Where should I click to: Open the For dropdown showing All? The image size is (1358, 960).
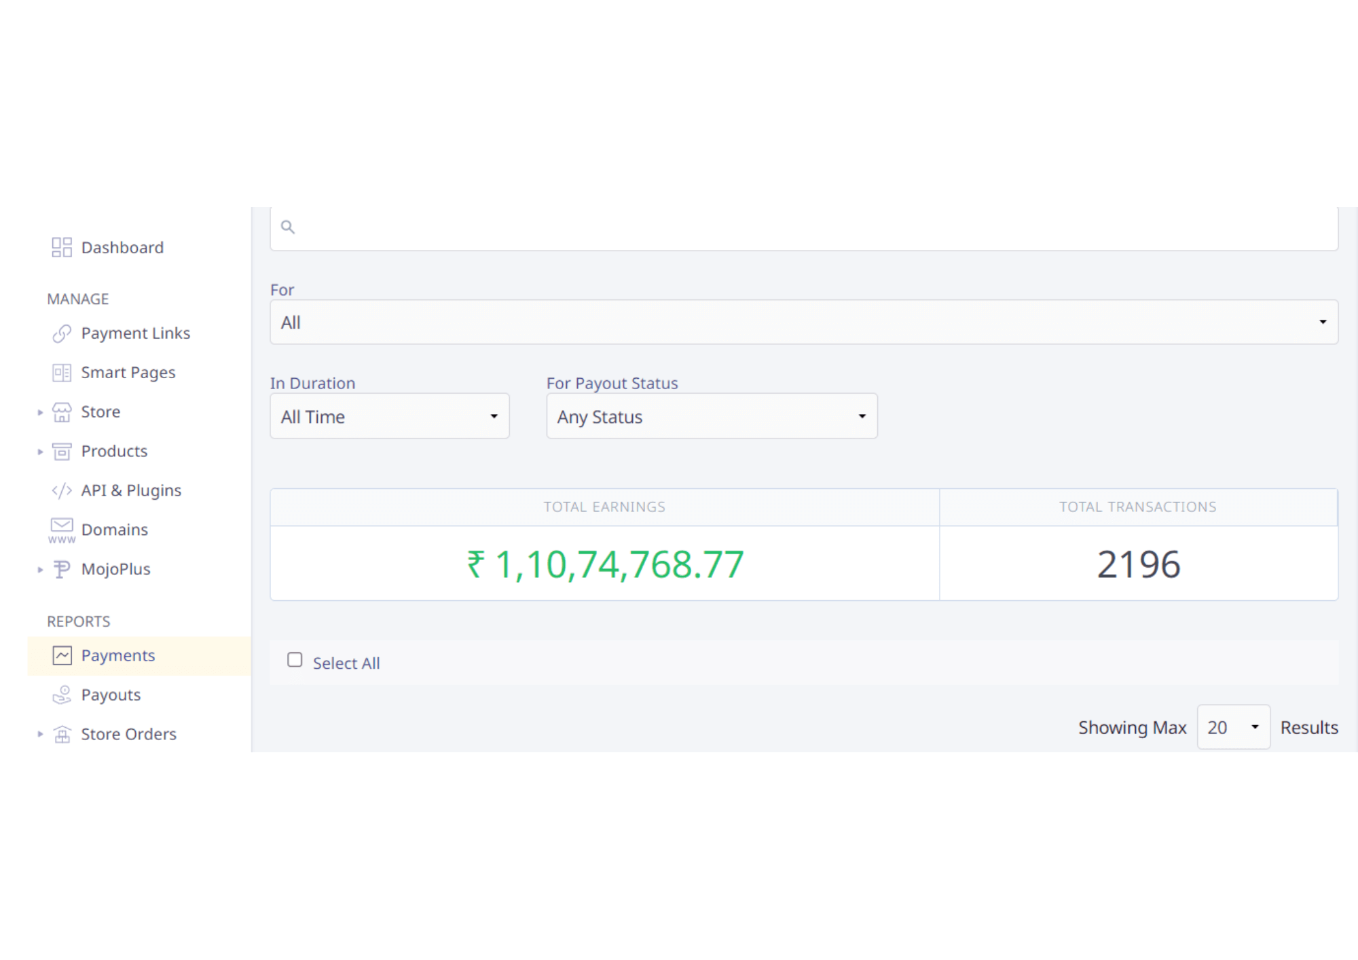804,322
